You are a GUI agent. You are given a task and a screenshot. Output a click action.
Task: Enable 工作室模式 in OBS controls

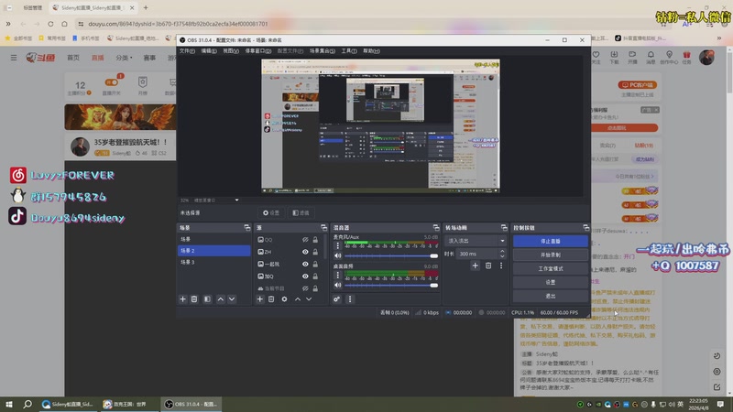click(551, 268)
